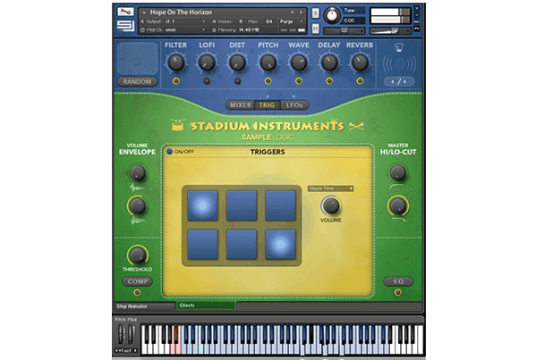Trigger the bottom-left trigger pad
The height and width of the screenshot is (360, 536).
point(203,245)
